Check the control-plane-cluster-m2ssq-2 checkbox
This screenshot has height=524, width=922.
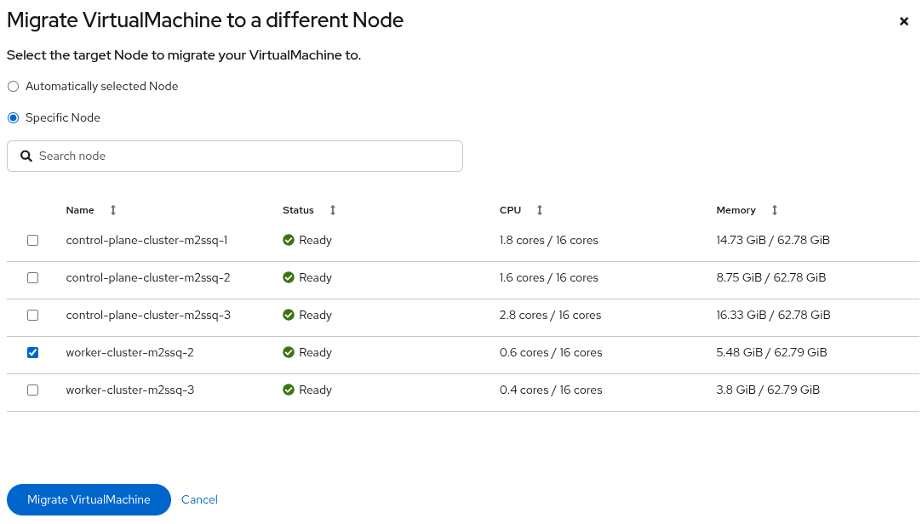pos(33,278)
